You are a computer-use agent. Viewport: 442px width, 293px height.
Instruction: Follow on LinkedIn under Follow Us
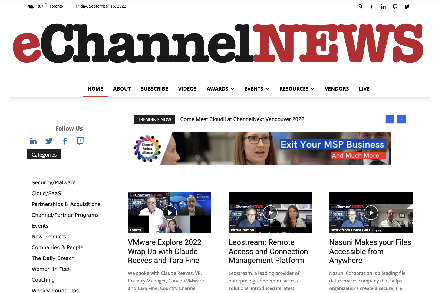[33, 141]
